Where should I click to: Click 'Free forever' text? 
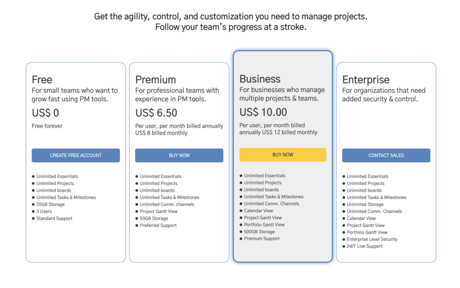[47, 126]
